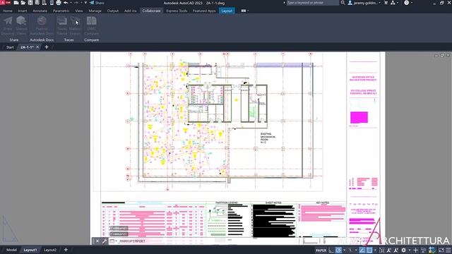The height and width of the screenshot is (254, 452).
Task: Add a new layout with plus button
Action: tap(66, 250)
